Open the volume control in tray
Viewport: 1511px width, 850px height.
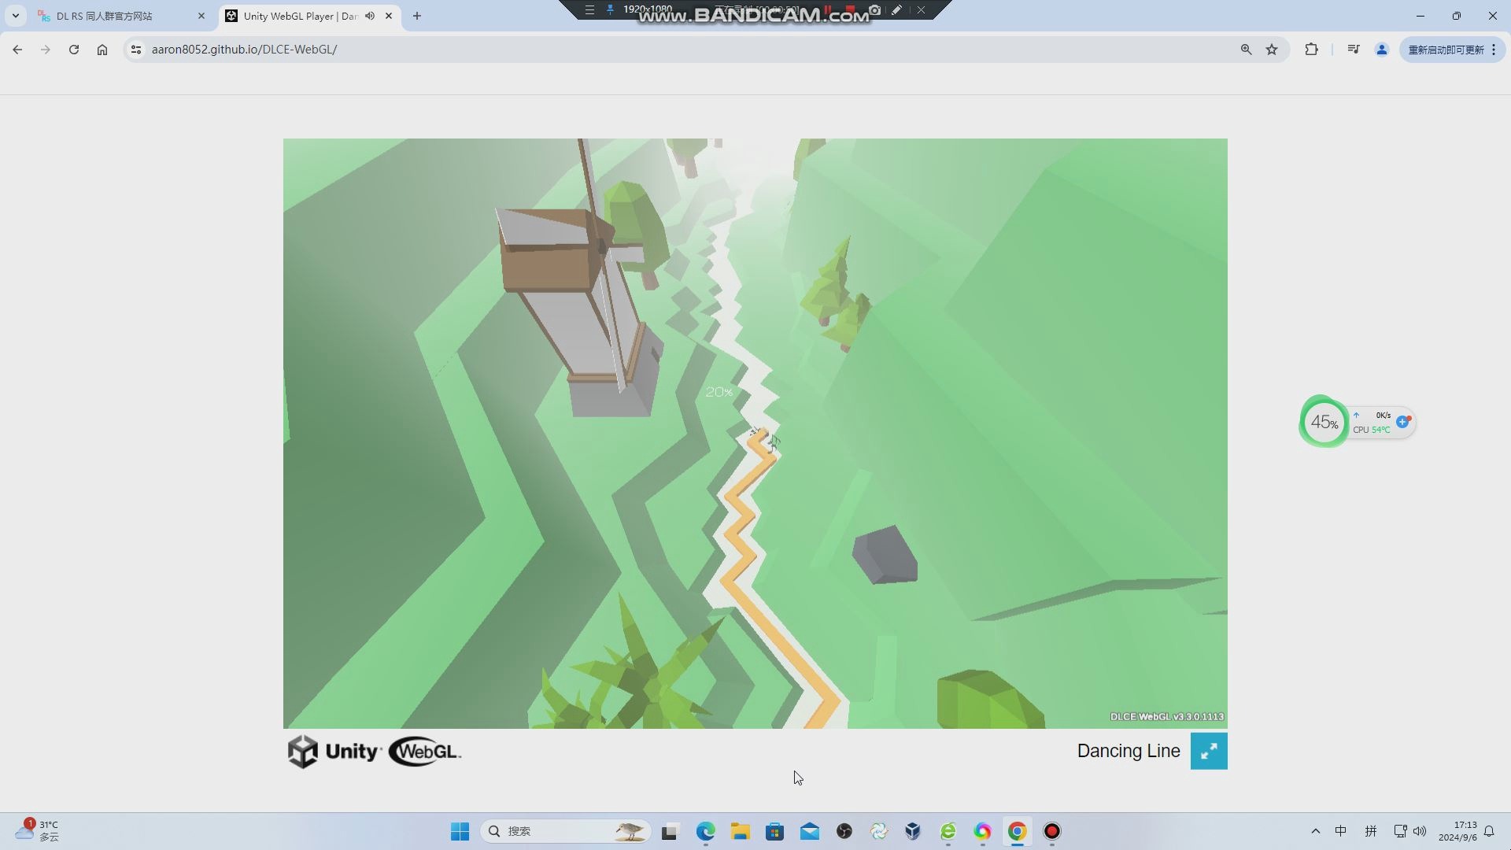1420,831
